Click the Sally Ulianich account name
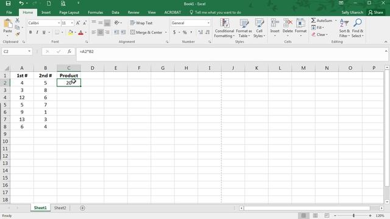Screen dimensions: 390x219 coord(352,12)
